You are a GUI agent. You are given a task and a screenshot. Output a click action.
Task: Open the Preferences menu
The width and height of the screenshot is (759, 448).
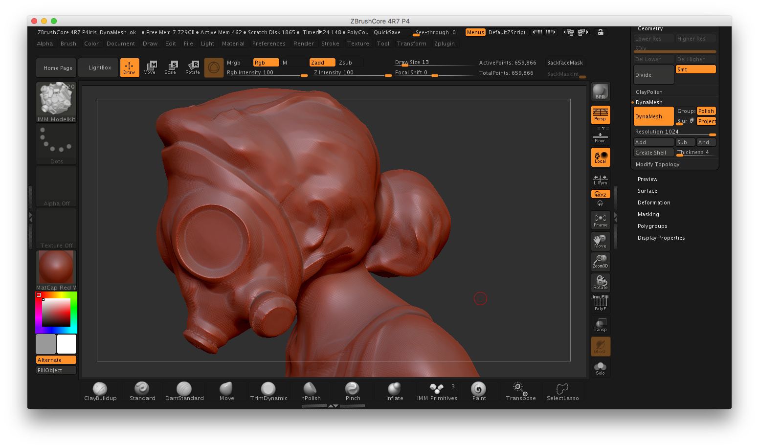pos(268,44)
